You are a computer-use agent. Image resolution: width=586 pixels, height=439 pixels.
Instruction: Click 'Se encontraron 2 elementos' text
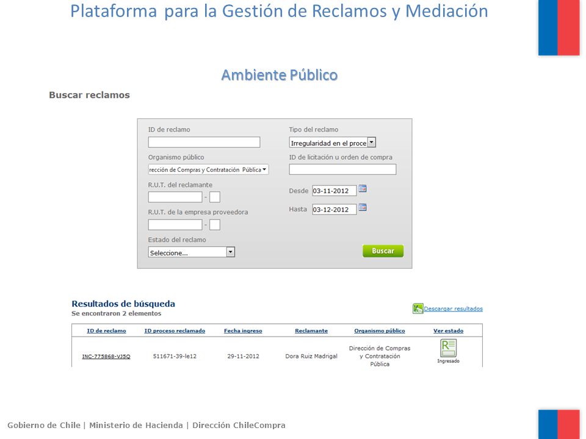pyautogui.click(x=116, y=313)
